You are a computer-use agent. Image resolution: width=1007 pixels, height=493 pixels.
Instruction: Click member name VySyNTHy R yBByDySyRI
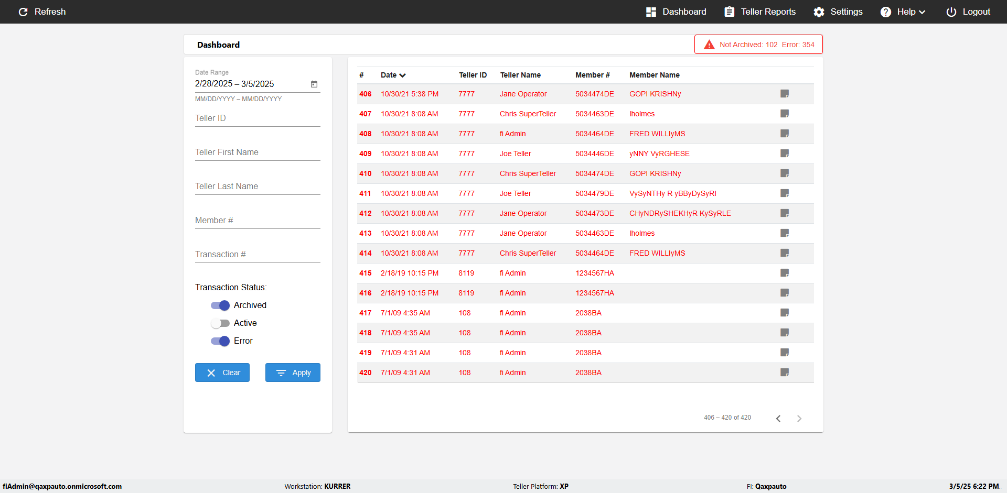pyautogui.click(x=673, y=193)
